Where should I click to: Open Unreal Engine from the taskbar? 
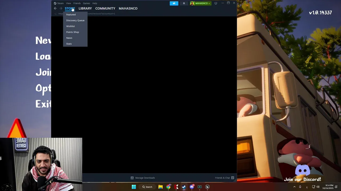[x=207, y=187]
